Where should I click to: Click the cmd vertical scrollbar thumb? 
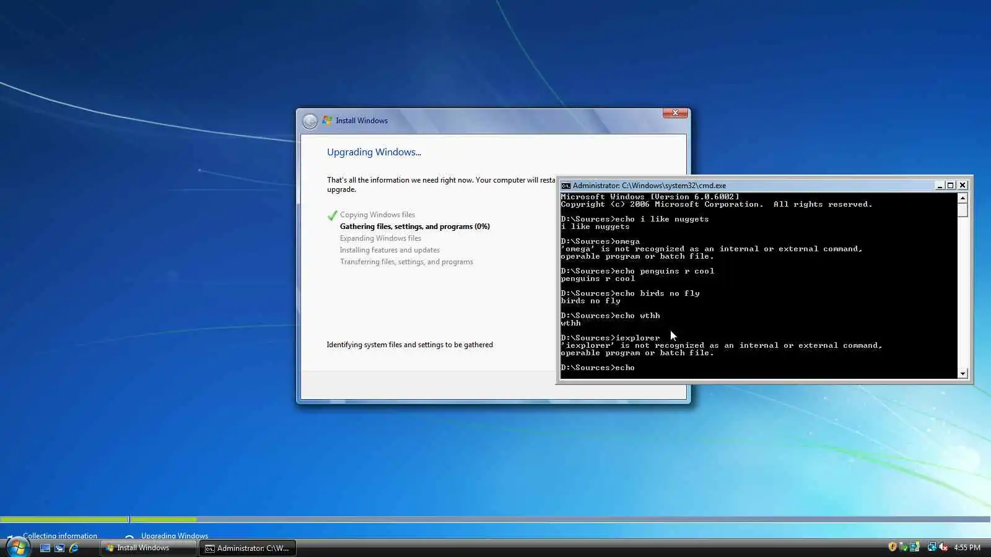pyautogui.click(x=963, y=210)
